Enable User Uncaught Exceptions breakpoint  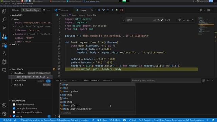pyautogui.click(x=14, y=112)
